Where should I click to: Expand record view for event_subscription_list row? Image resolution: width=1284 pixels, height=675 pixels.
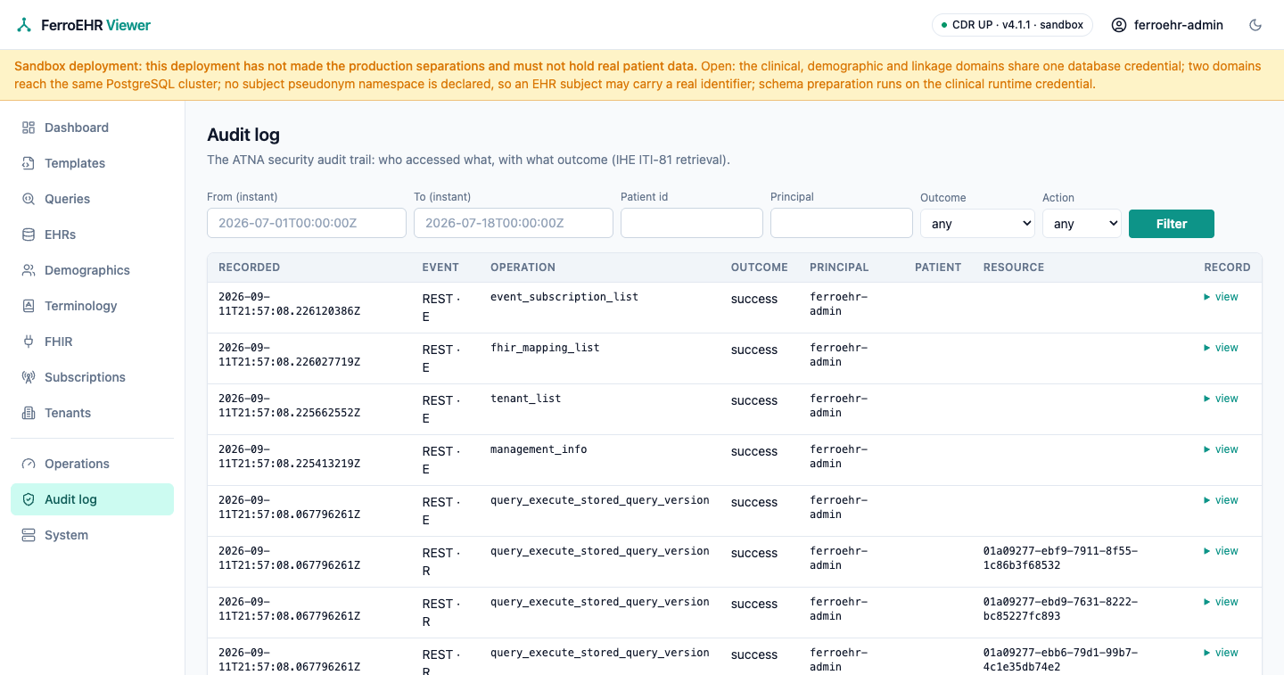point(1222,297)
